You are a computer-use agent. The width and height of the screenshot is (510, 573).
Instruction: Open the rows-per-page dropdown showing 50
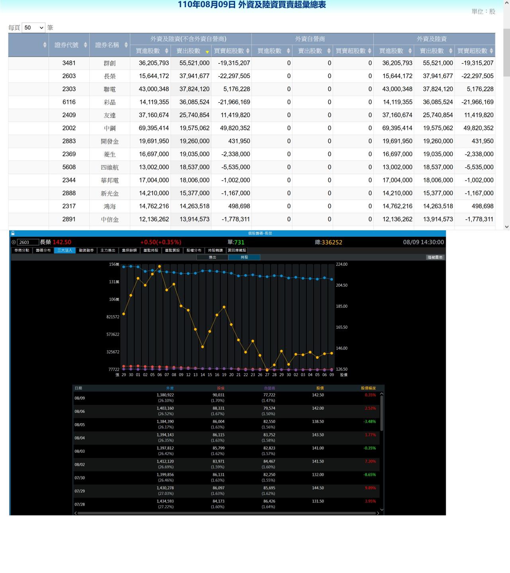(33, 27)
